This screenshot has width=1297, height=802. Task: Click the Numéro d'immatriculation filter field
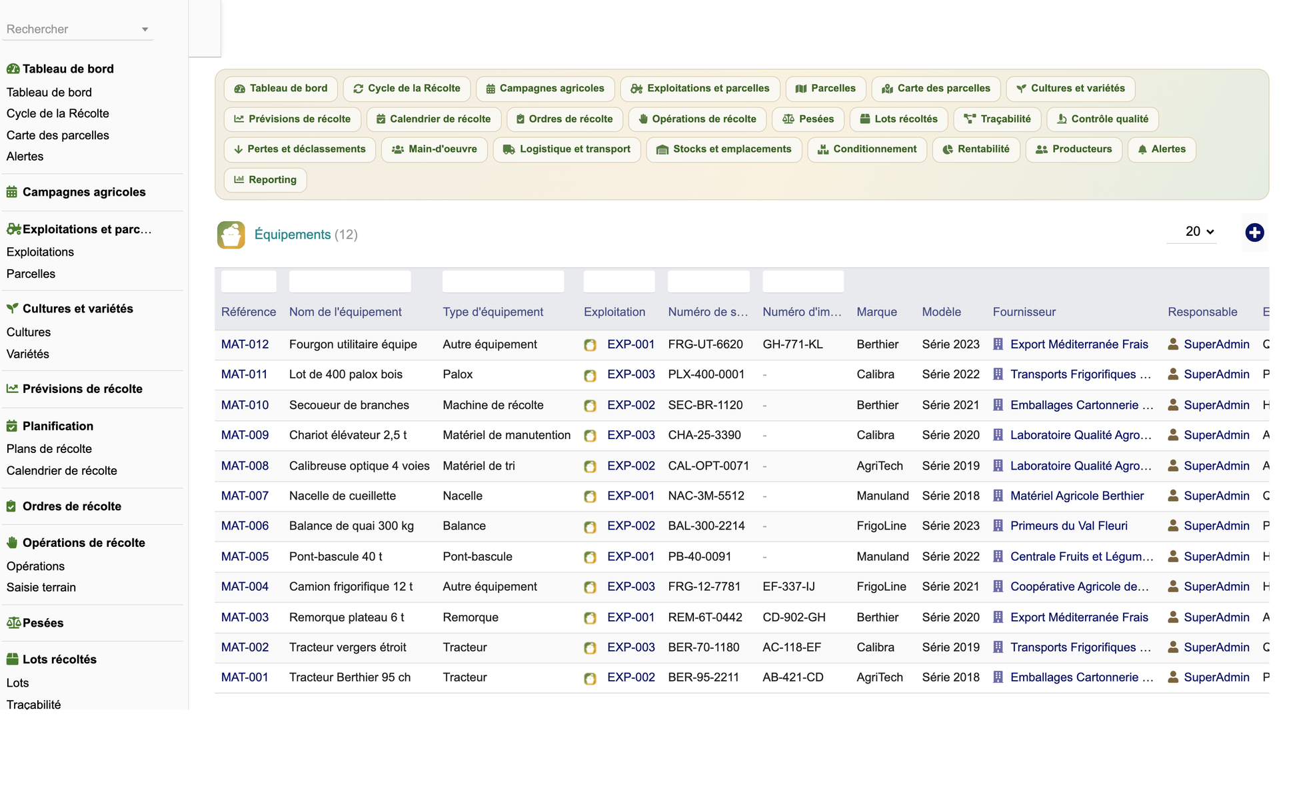[803, 282]
